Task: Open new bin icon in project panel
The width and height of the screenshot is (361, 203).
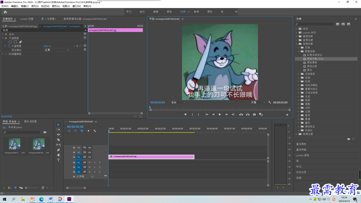Action: coord(45,132)
